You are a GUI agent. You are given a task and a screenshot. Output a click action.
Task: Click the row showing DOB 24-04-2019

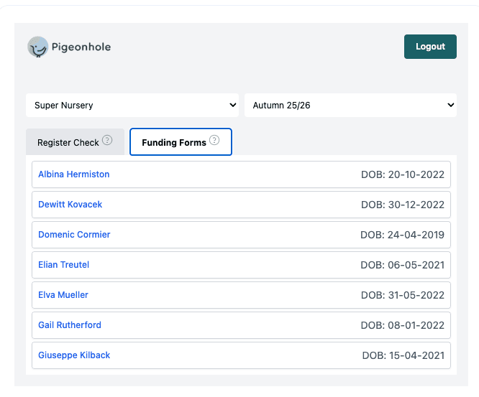pyautogui.click(x=402, y=235)
